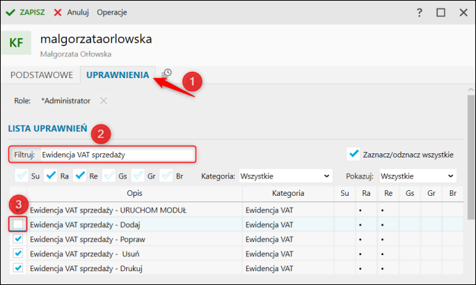Maximize the user permissions window
476x285 pixels.
[441, 13]
